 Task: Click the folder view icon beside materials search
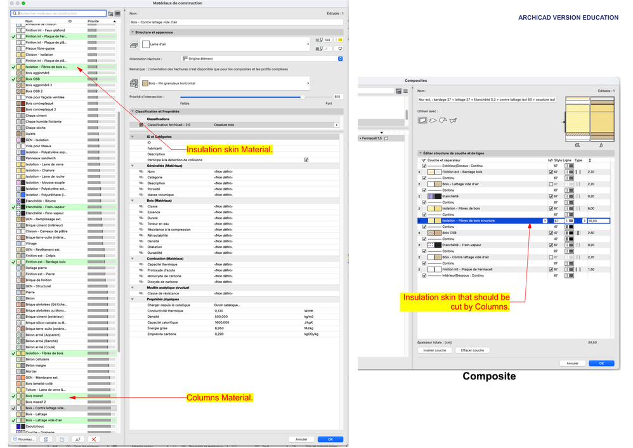[110, 14]
